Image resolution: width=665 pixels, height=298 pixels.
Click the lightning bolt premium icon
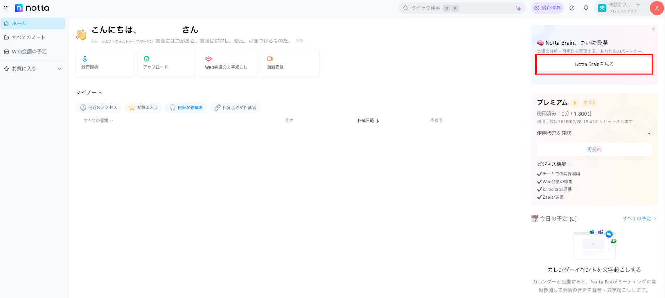click(574, 103)
